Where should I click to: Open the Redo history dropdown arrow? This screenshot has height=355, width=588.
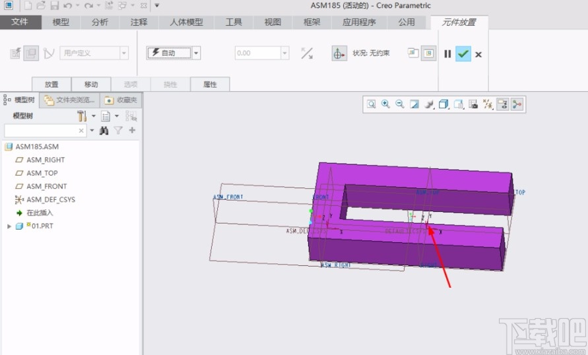98,6
